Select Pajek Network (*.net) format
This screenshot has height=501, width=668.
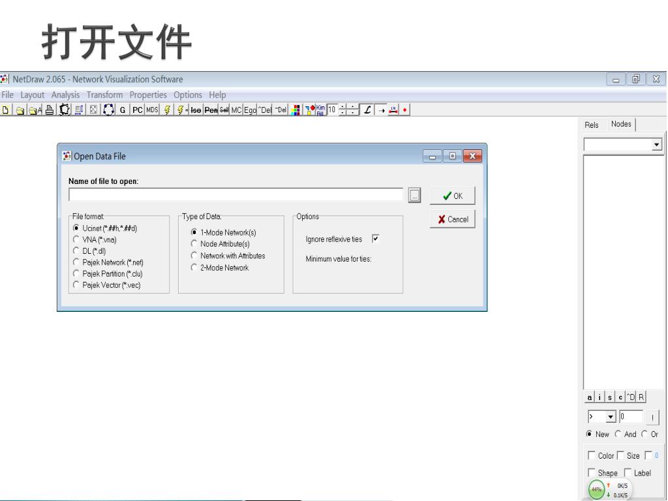108,262
